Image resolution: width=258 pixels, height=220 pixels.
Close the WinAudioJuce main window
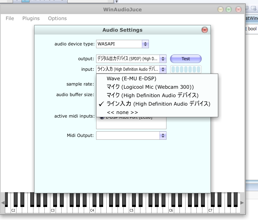(x=238, y=10)
